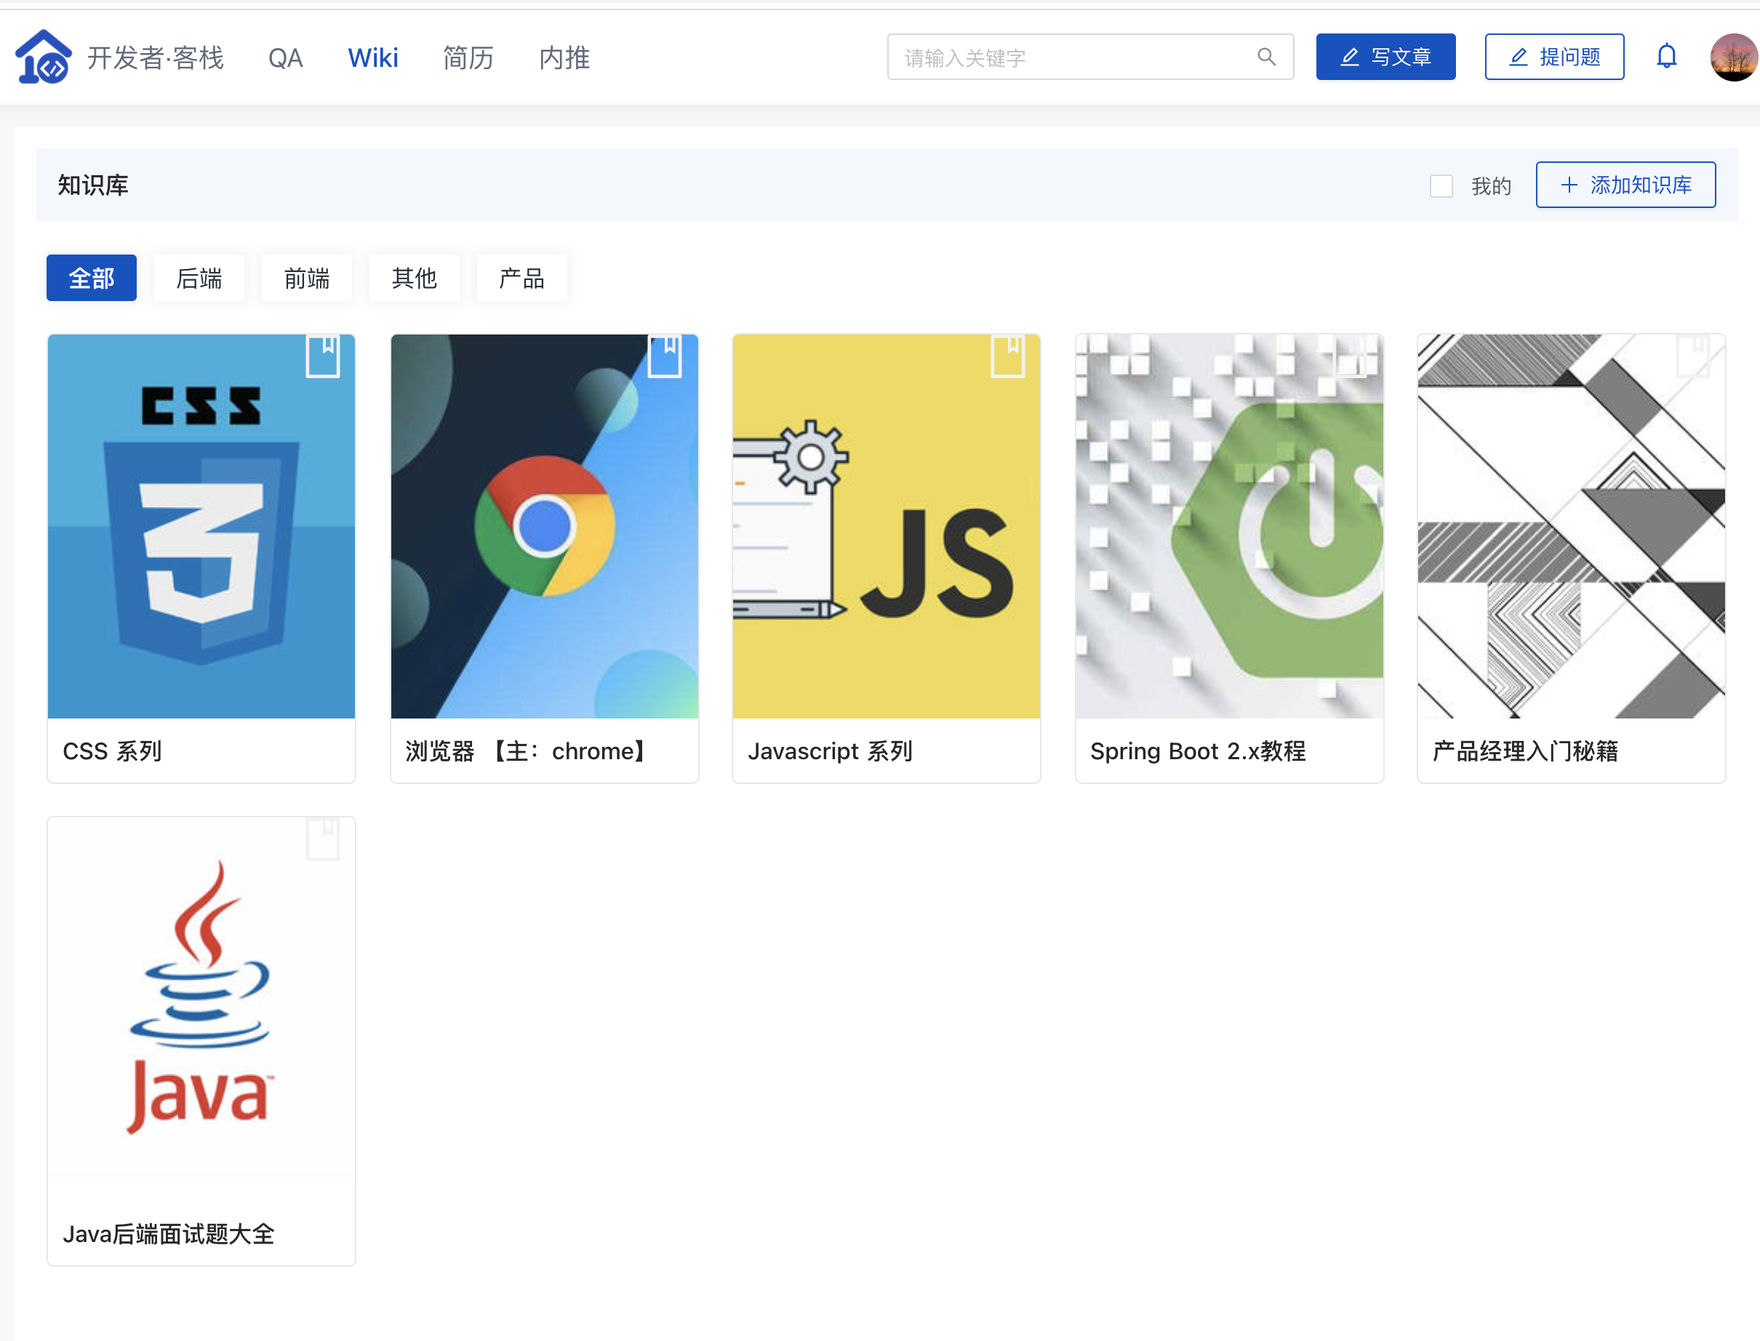Click the 写文章 button
The image size is (1760, 1341).
1385,57
